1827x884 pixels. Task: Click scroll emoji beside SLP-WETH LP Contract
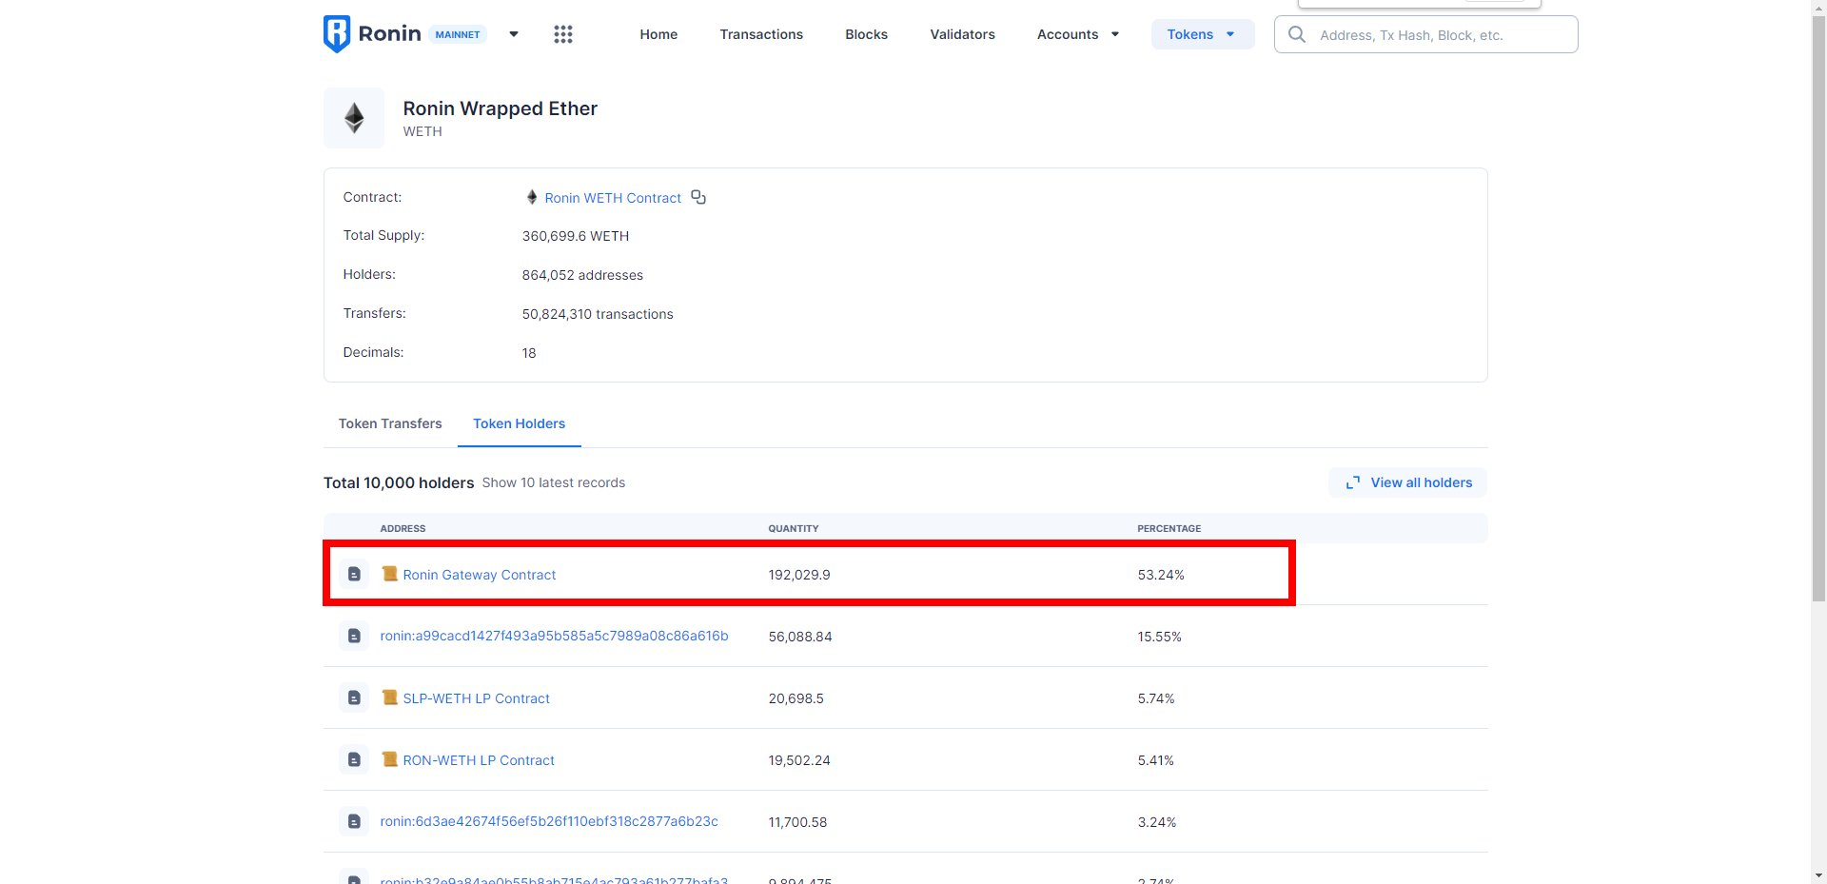389,697
